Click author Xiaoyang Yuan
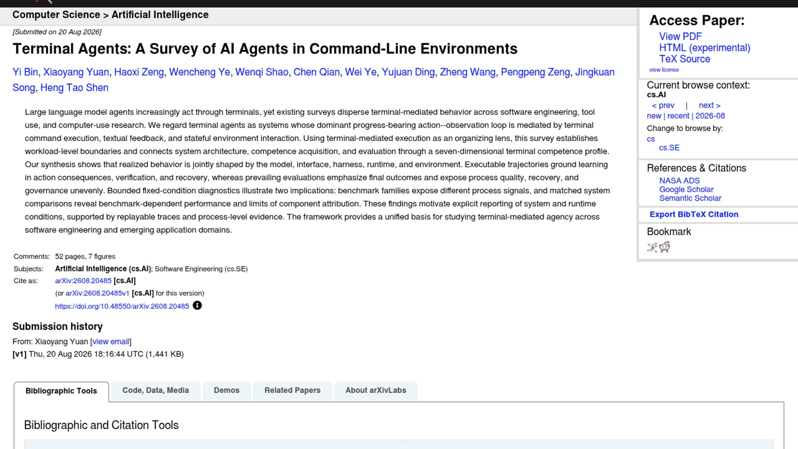 tap(76, 72)
